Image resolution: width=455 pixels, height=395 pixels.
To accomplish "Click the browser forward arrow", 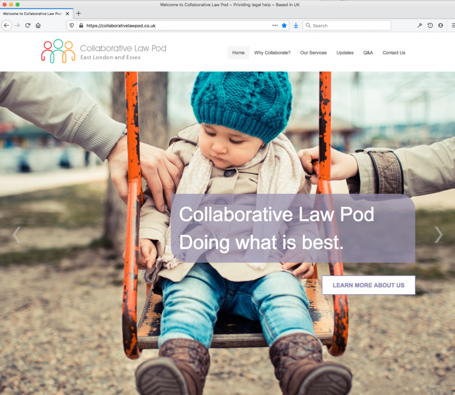I will pyautogui.click(x=17, y=25).
